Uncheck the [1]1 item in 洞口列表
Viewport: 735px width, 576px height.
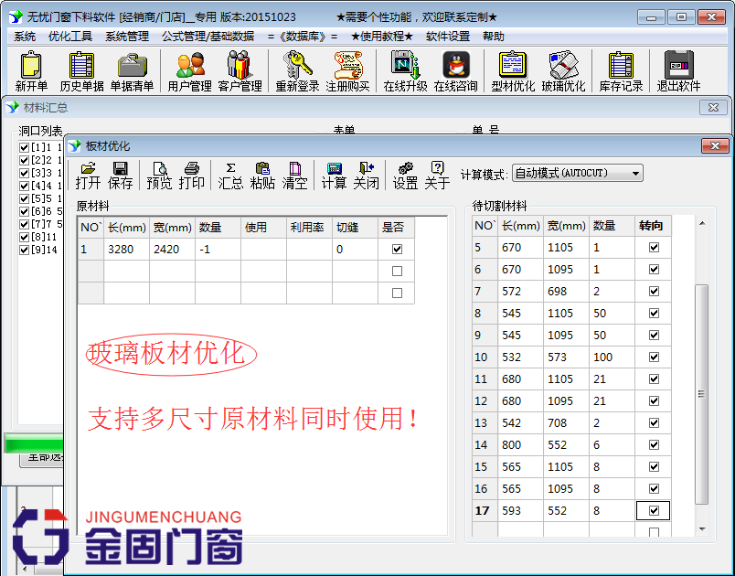[23, 145]
